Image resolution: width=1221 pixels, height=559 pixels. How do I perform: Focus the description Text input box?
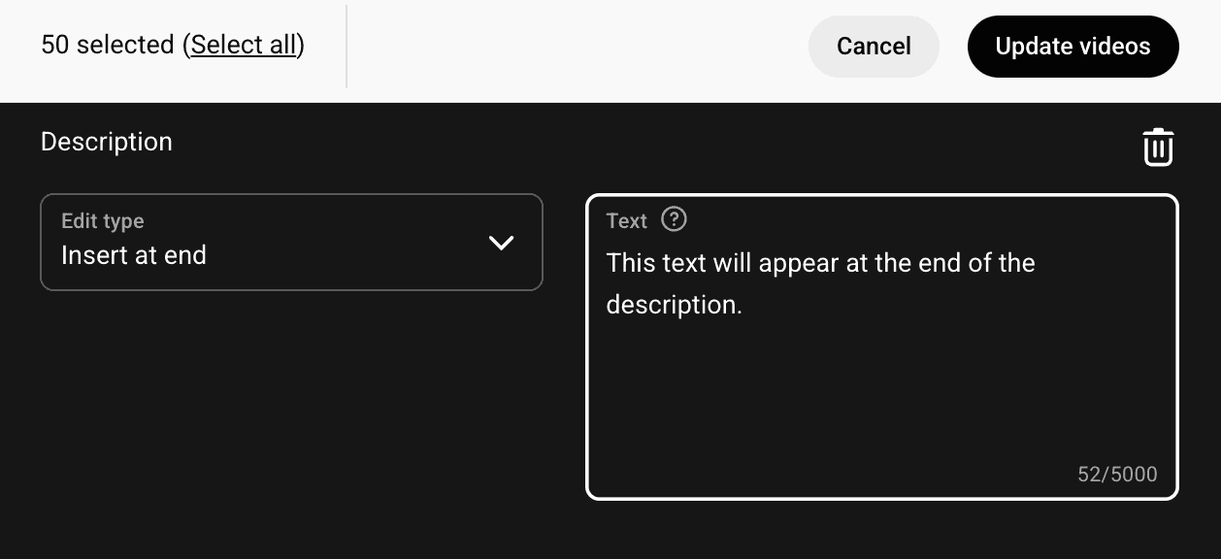(881, 369)
